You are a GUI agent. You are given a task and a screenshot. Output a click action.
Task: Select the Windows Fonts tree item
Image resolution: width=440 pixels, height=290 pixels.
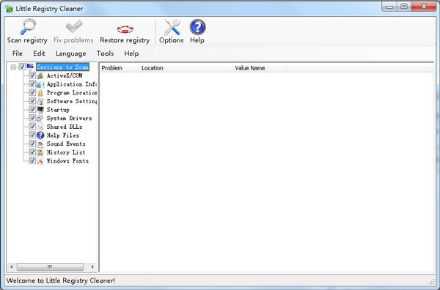(67, 161)
